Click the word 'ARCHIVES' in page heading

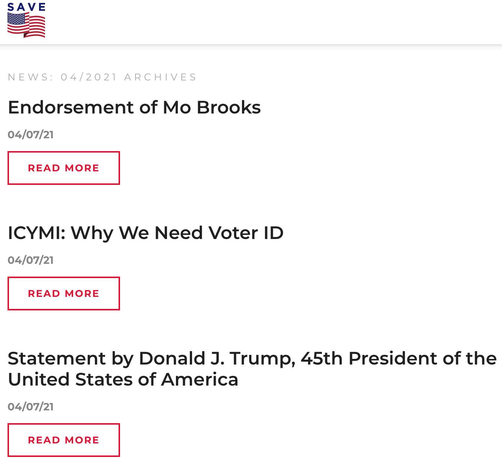pos(160,77)
